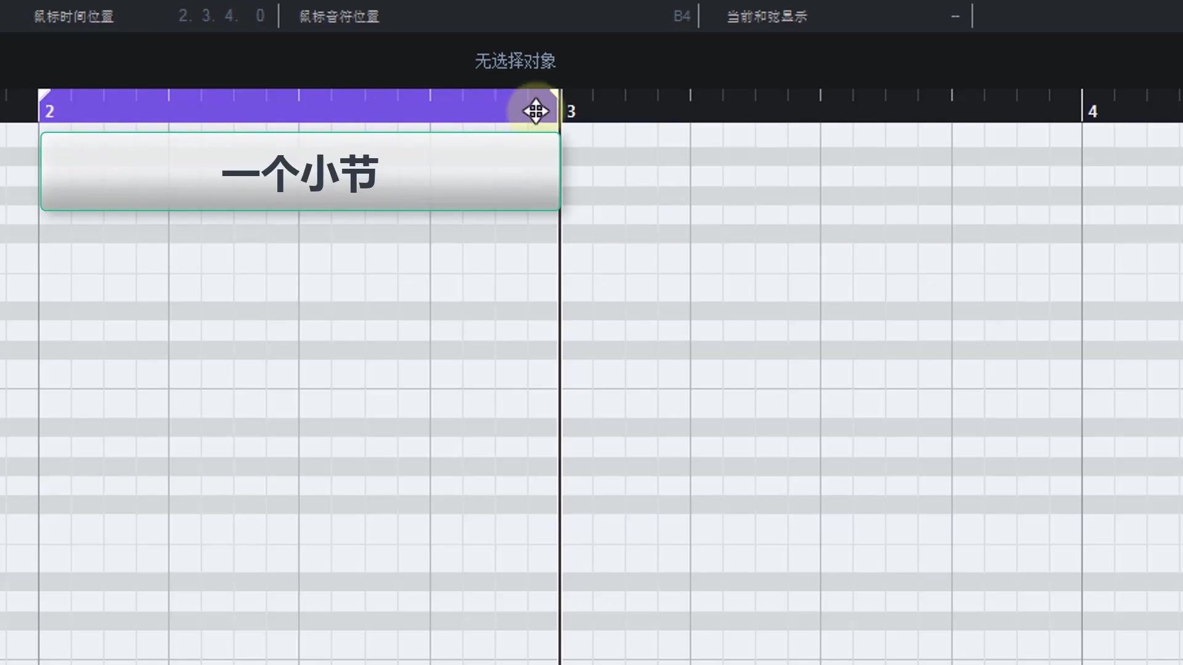The image size is (1183, 665).
Task: Click the 鼠标音符位置 label
Action: 338,17
